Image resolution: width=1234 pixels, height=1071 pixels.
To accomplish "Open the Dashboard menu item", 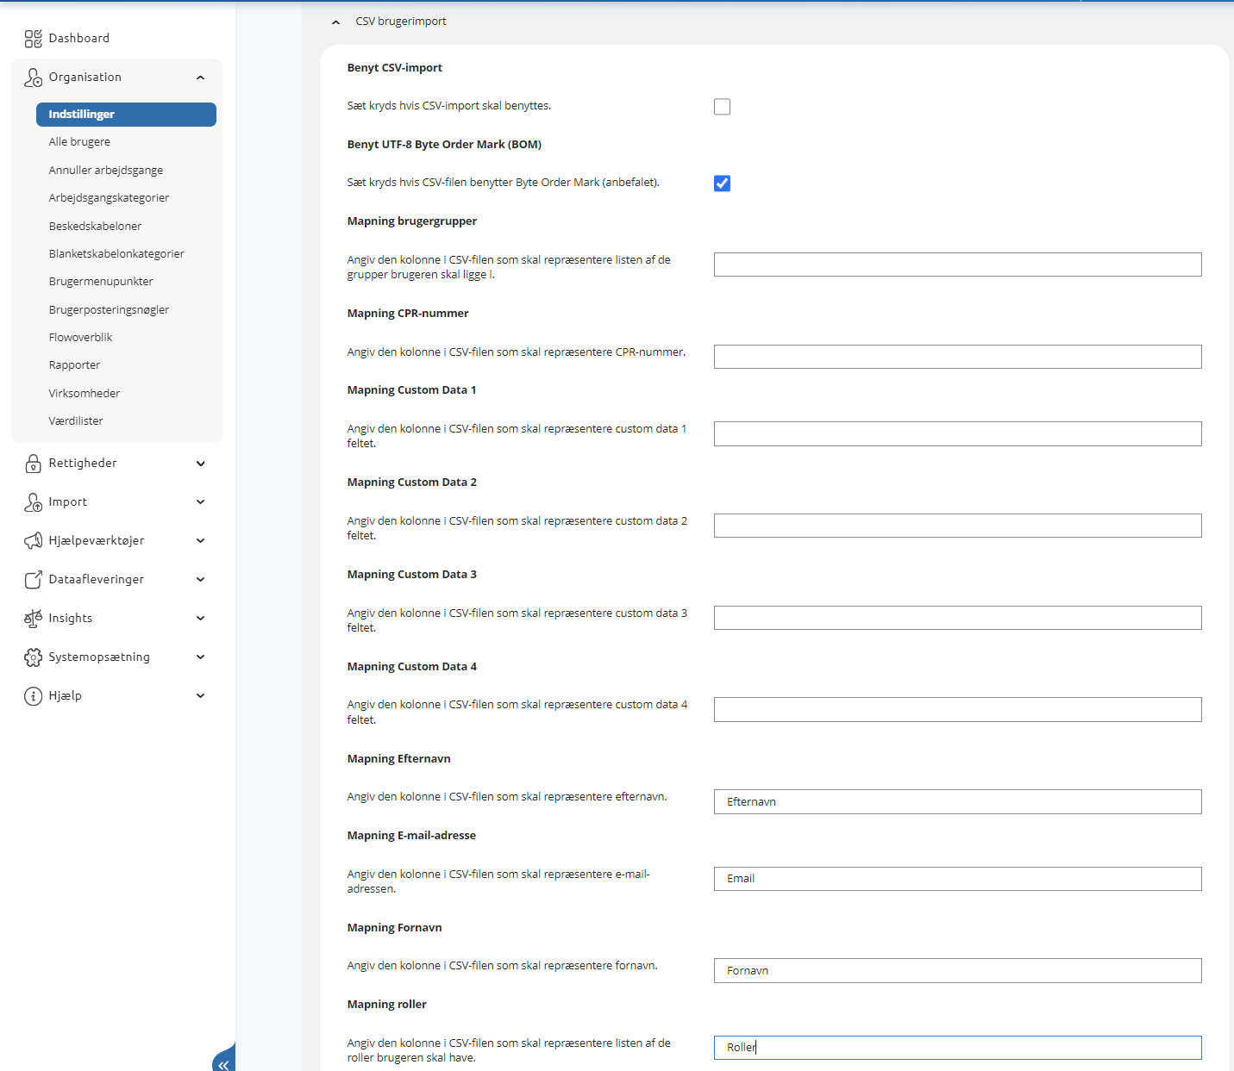I will pos(79,38).
